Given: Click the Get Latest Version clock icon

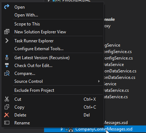Looking at the screenshot, I should coord(7,57).
